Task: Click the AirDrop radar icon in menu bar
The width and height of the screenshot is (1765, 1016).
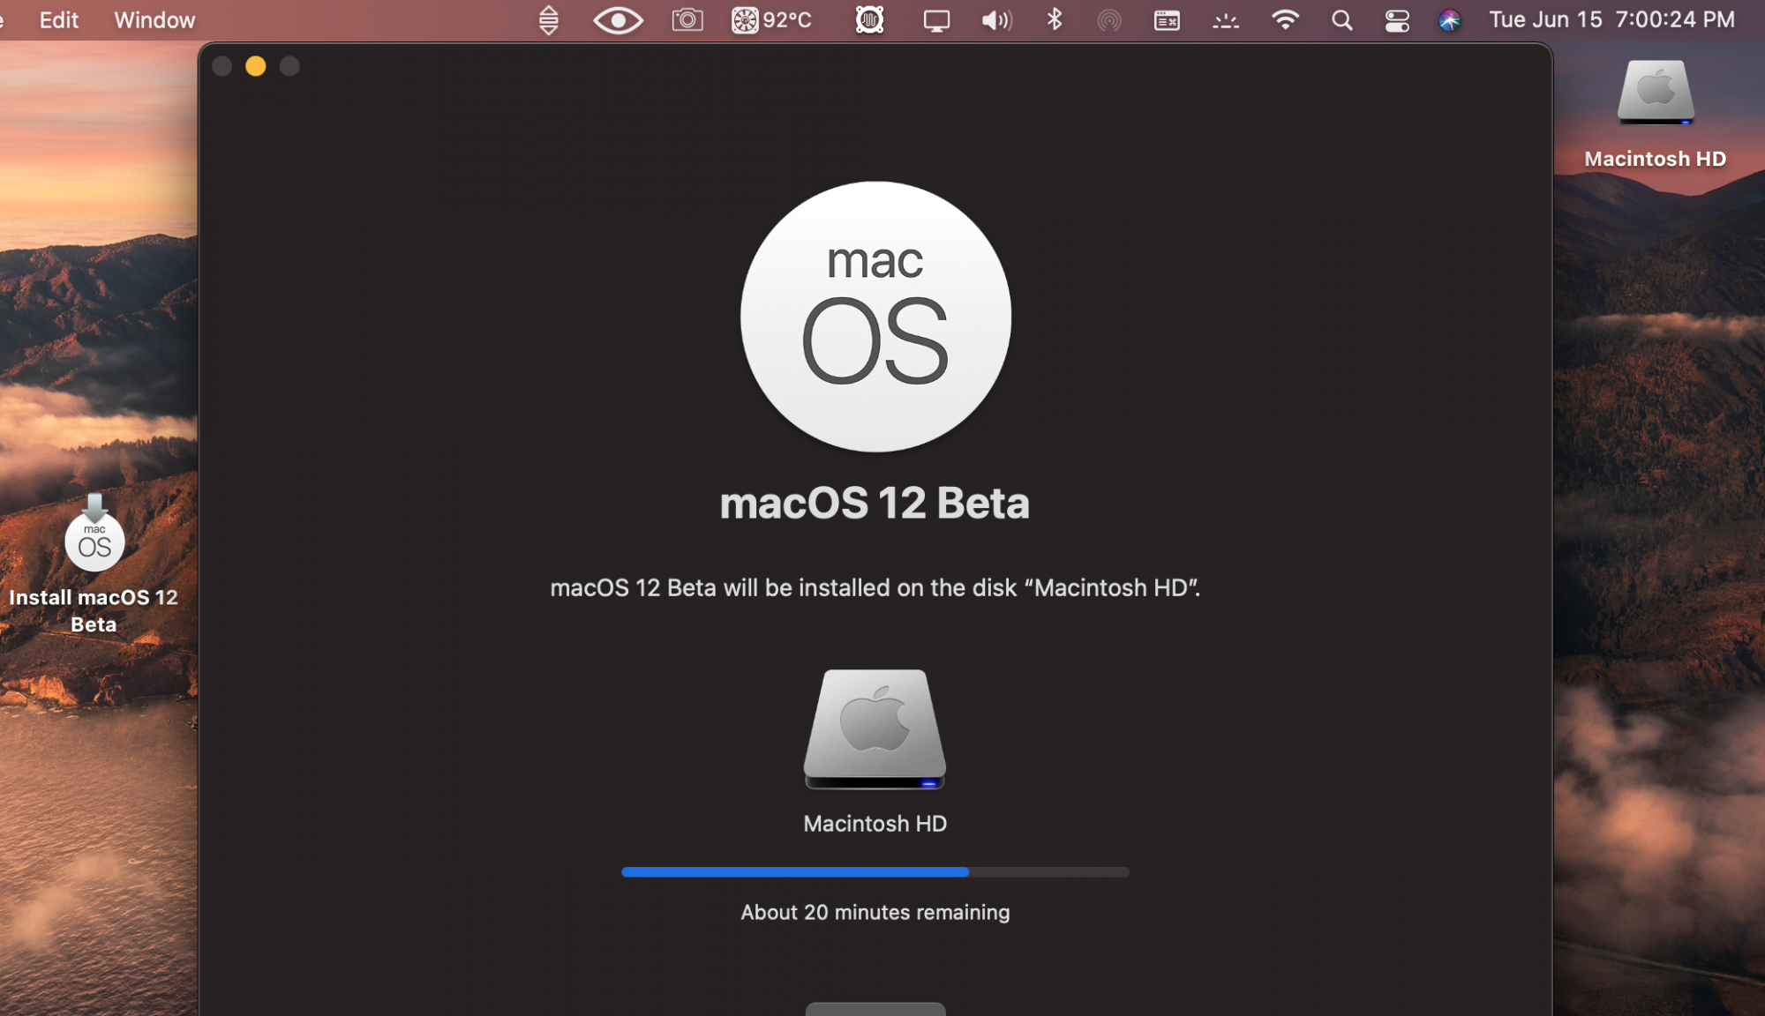Action: pyautogui.click(x=1109, y=20)
